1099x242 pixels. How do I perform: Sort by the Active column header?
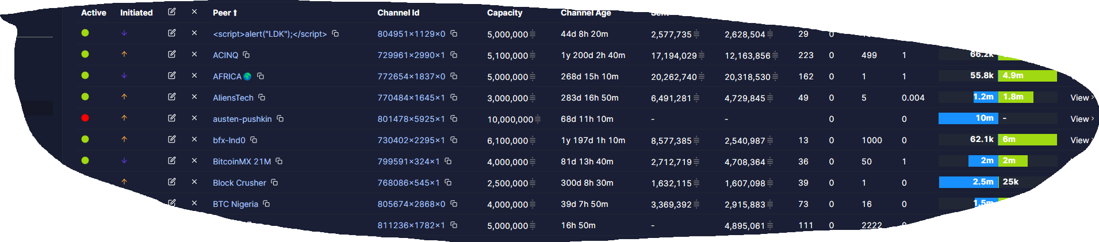point(93,13)
